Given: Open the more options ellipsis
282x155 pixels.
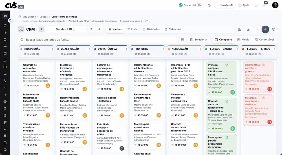Looking at the screenshot, I should [257, 29].
